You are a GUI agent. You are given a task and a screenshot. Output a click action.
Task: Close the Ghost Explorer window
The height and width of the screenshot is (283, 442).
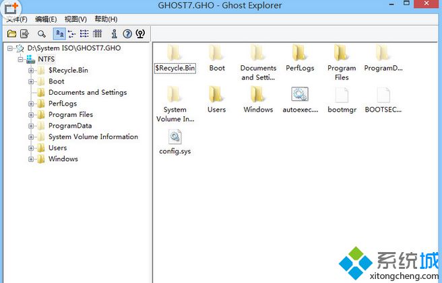[x=427, y=3]
